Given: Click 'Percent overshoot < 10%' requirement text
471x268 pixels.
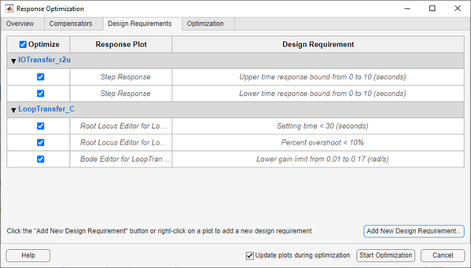Looking at the screenshot, I should 322,142.
